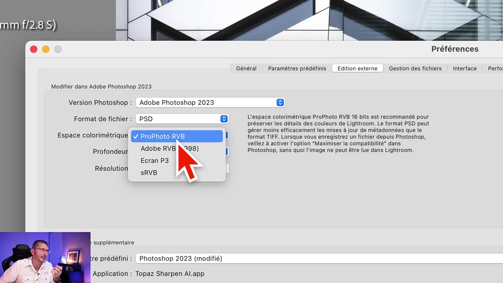This screenshot has height=283, width=503.
Task: Click the Préférences window title
Action: click(455, 49)
